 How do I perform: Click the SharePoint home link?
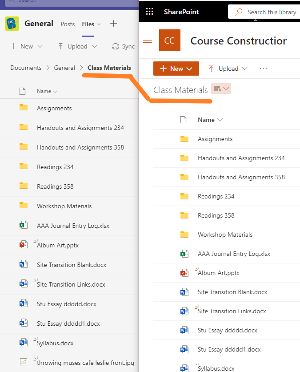pyautogui.click(x=181, y=12)
